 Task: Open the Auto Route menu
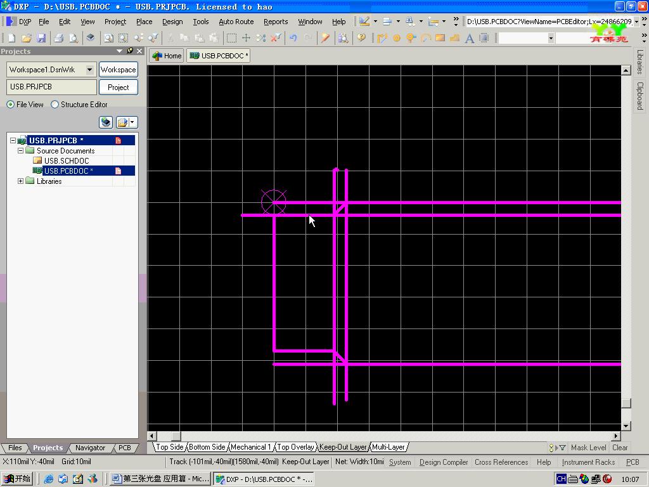[x=236, y=22]
